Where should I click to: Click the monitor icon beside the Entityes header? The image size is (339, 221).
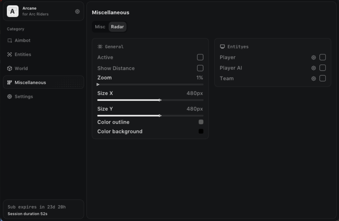(222, 47)
